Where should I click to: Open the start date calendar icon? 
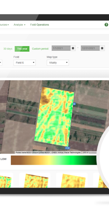tap(73, 48)
